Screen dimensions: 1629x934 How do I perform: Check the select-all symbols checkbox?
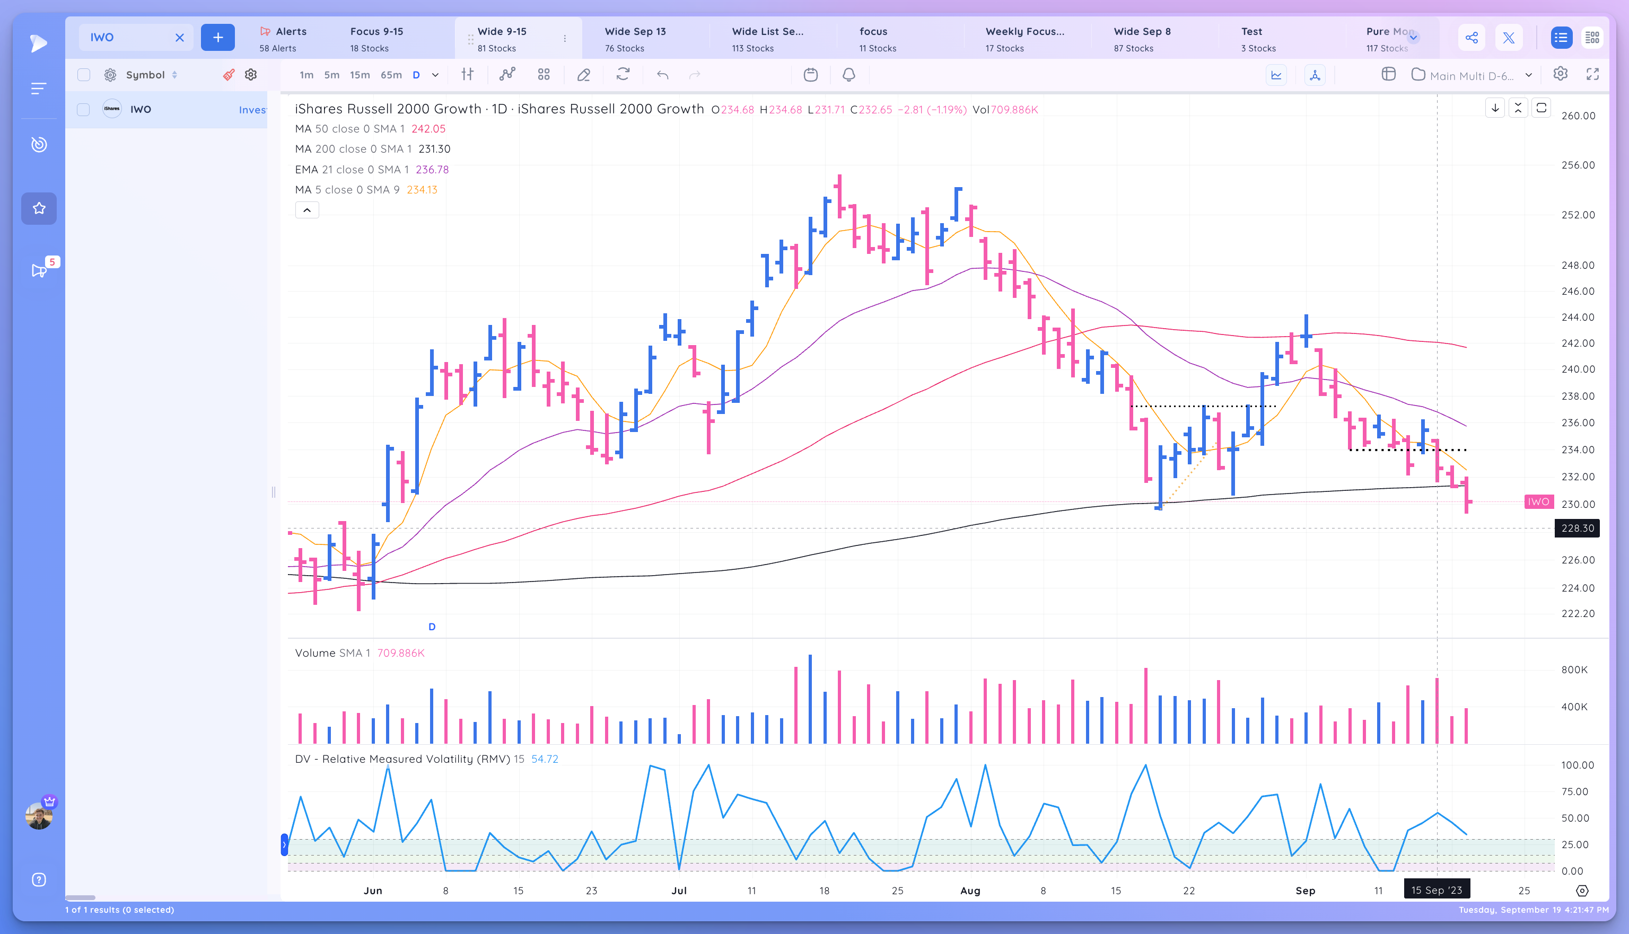point(83,75)
